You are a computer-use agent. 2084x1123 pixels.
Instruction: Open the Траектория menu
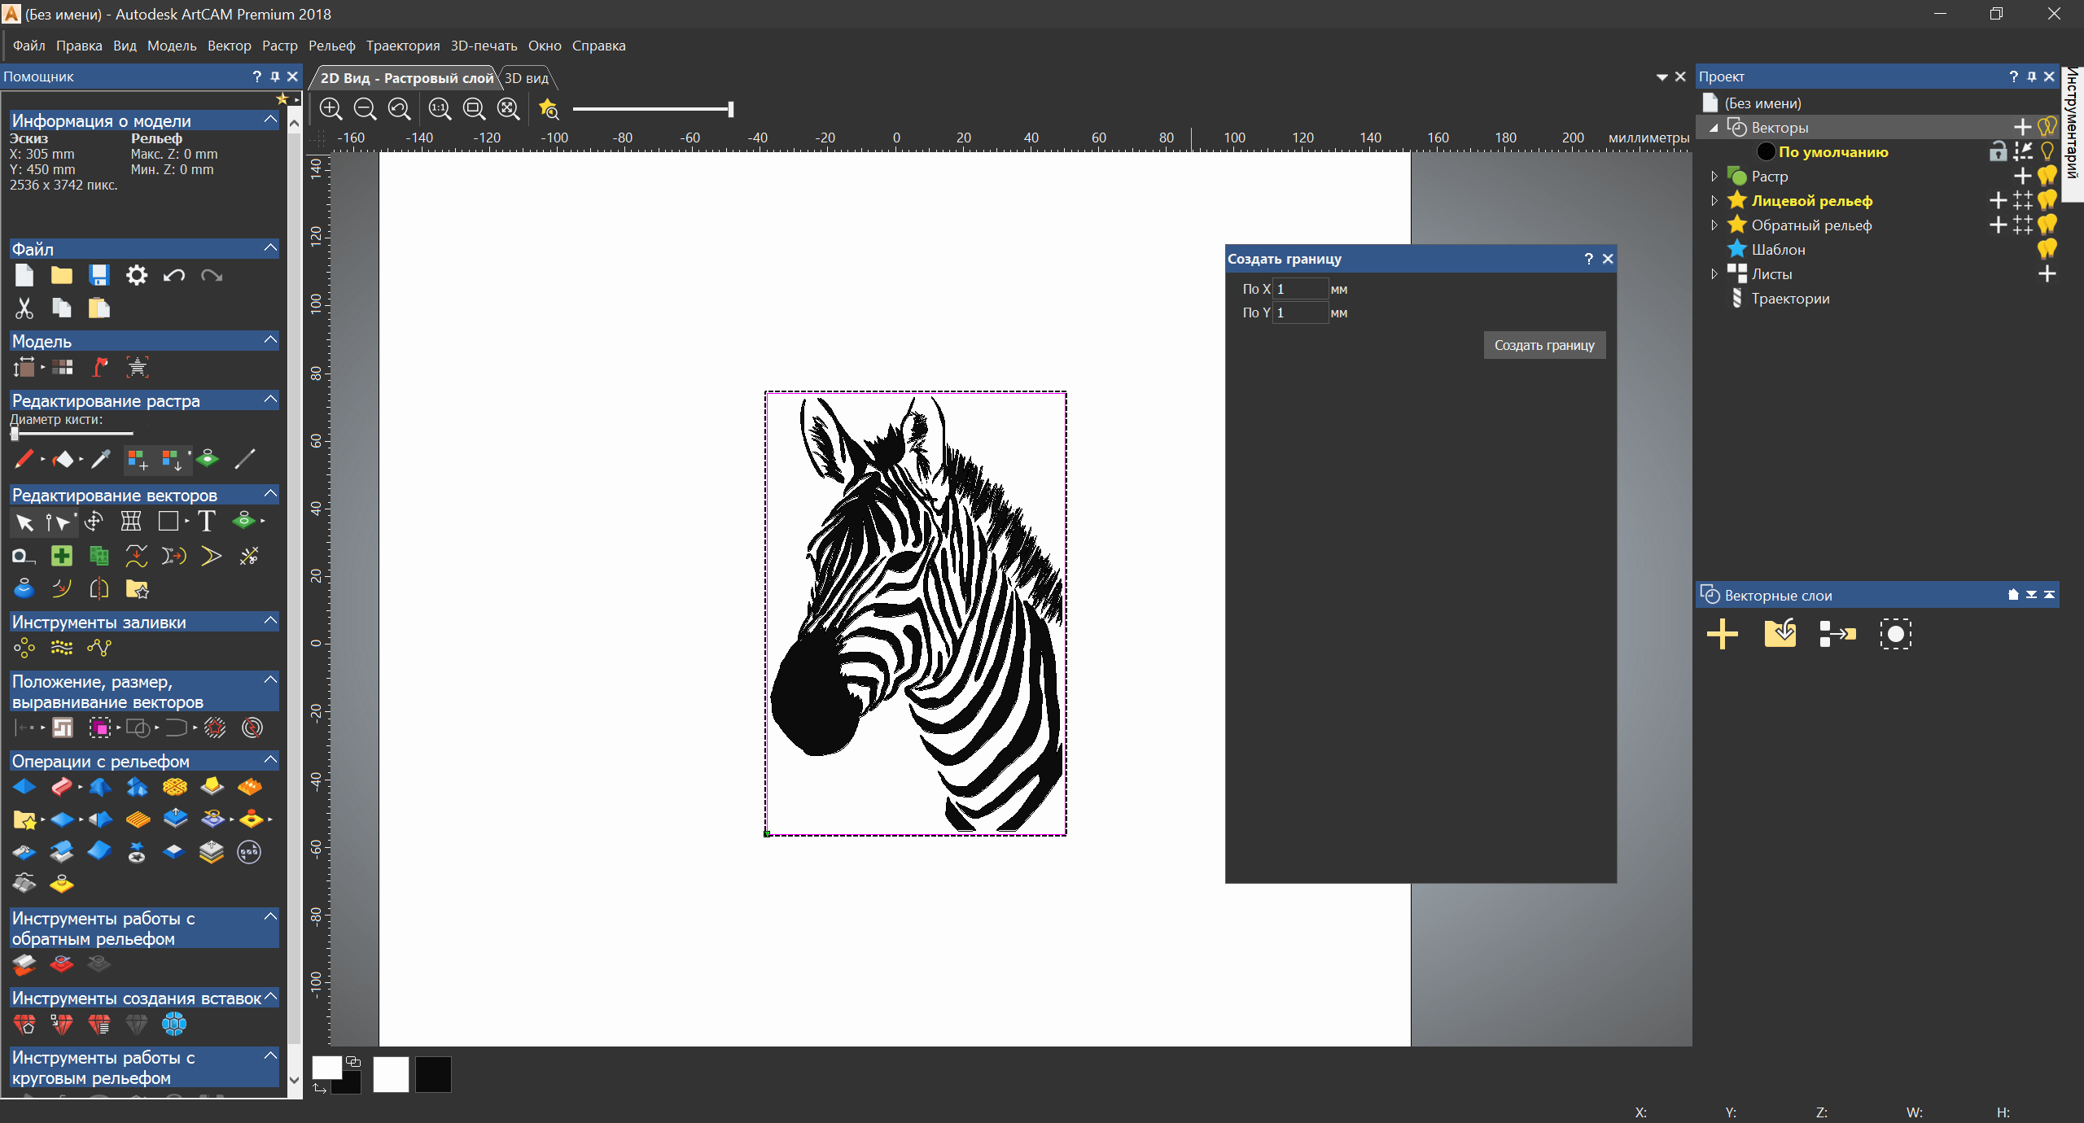[402, 46]
